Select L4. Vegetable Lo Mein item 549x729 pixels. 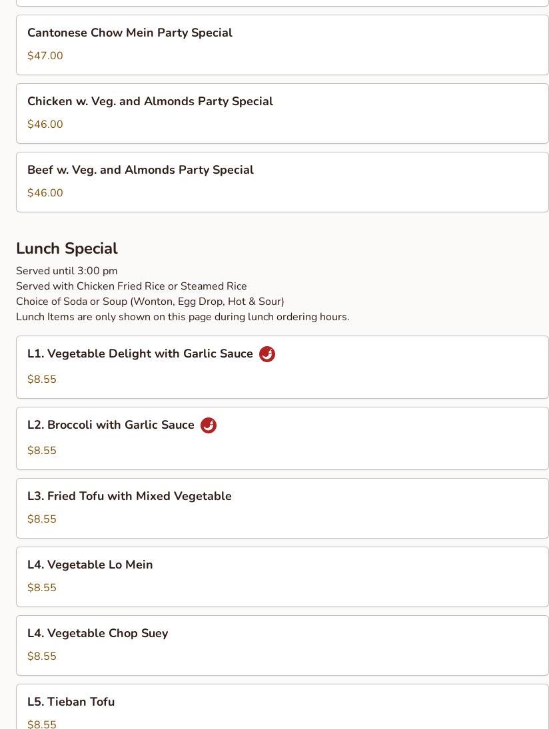point(282,577)
